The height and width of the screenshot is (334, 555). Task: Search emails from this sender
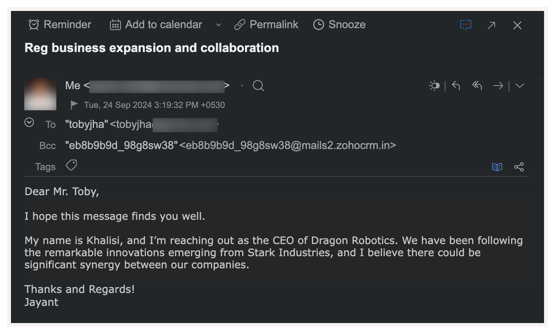(x=258, y=86)
